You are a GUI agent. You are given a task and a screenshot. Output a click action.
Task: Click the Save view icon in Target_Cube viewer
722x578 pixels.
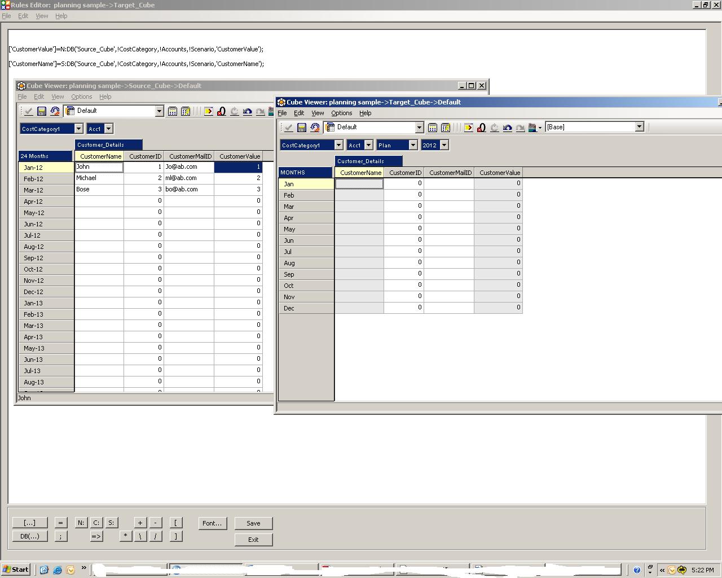301,128
